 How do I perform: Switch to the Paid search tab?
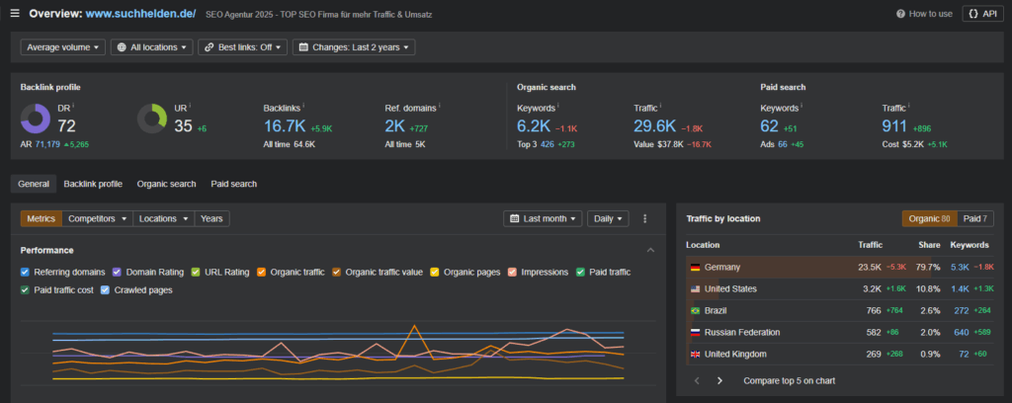[233, 184]
